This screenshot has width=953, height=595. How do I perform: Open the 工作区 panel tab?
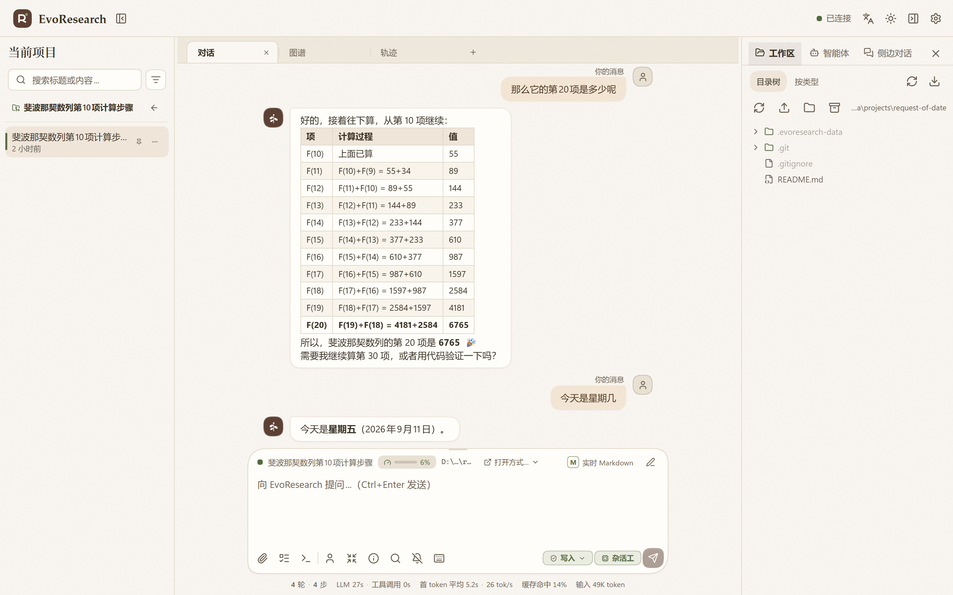[775, 53]
